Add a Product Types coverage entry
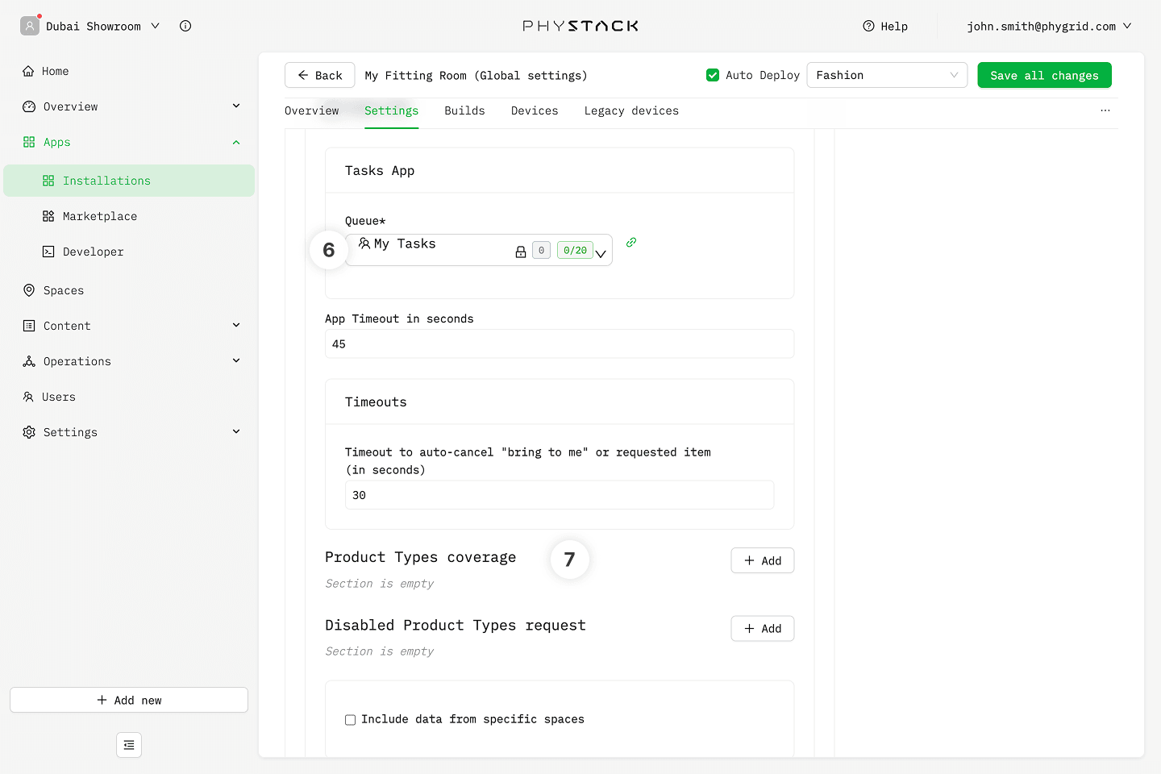 click(762, 560)
